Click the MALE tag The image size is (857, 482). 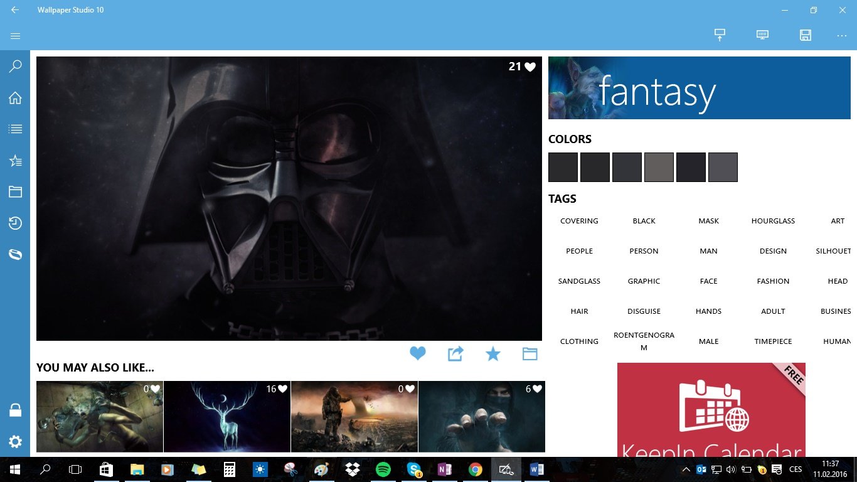coord(708,341)
